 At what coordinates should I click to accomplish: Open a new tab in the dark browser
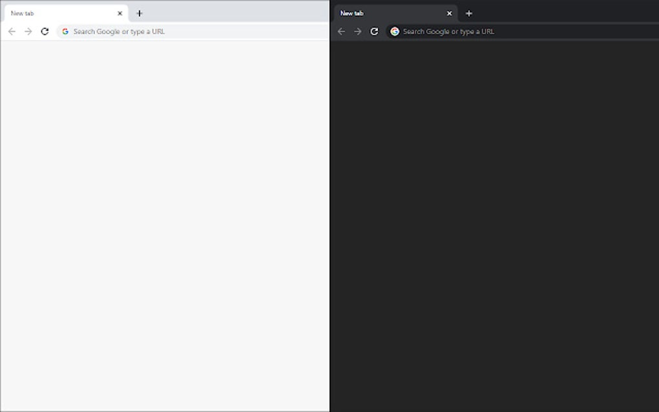[468, 13]
